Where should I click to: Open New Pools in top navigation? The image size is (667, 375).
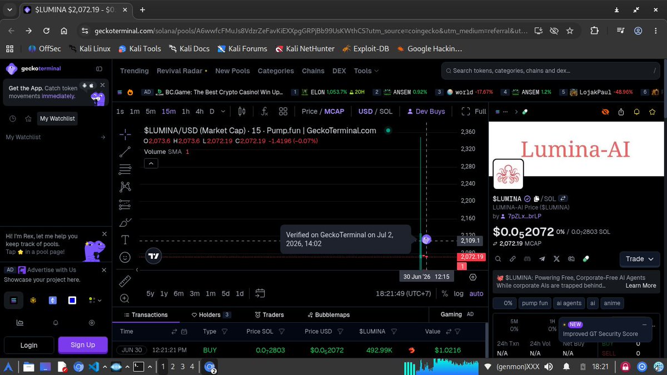232,71
